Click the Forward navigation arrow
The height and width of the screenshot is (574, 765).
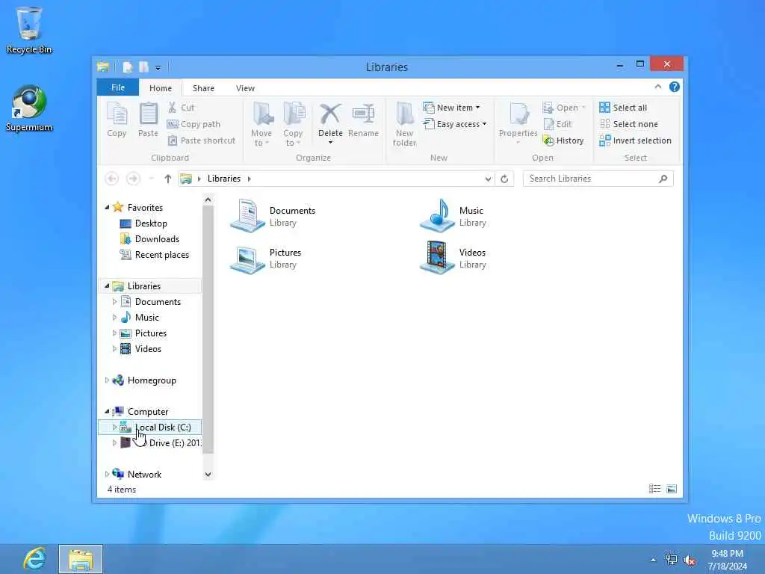(x=133, y=179)
